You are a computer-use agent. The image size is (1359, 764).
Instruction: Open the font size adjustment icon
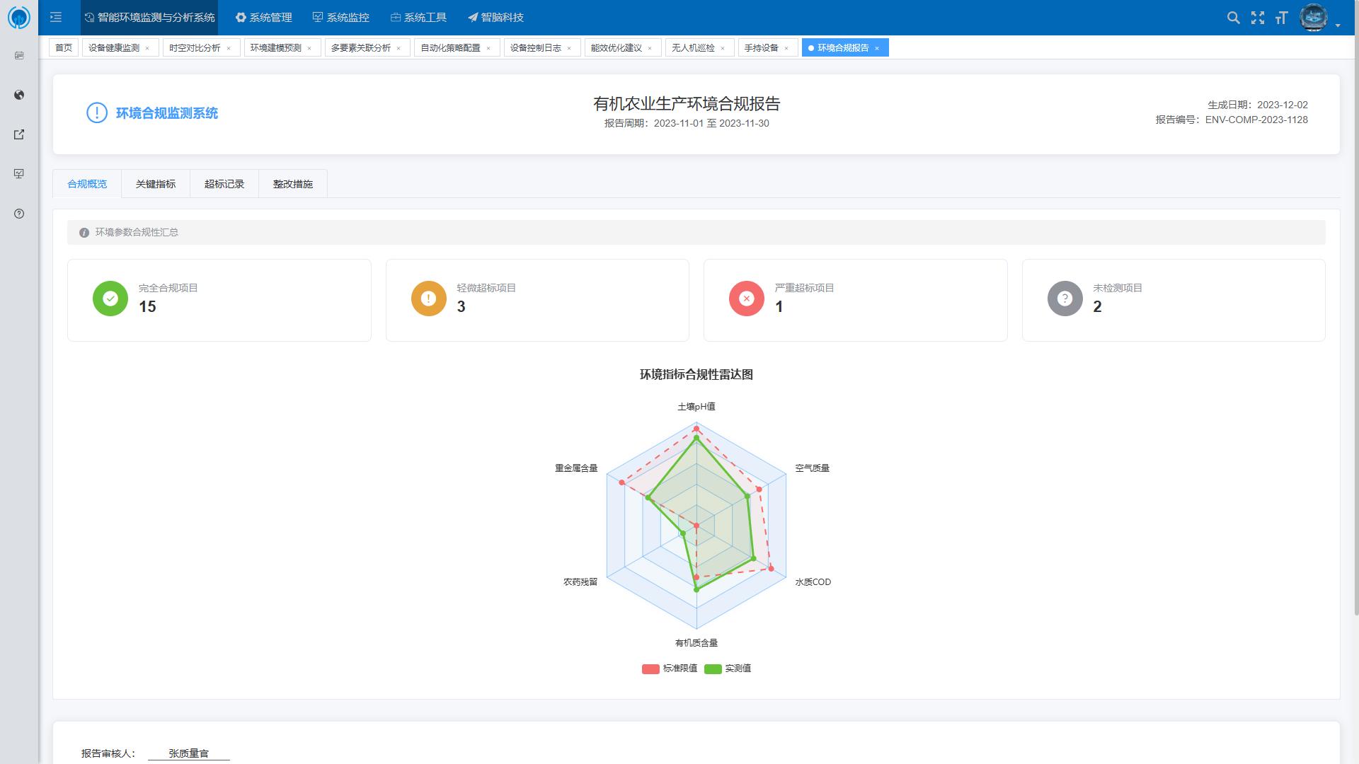click(x=1281, y=18)
